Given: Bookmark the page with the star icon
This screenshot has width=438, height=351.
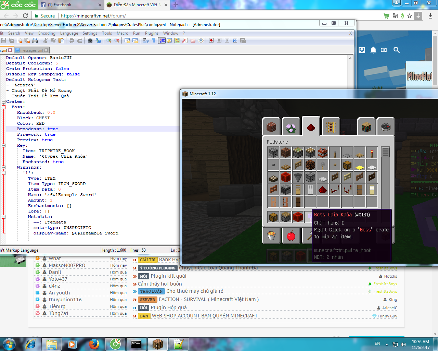Looking at the screenshot, I should tap(410, 16).
